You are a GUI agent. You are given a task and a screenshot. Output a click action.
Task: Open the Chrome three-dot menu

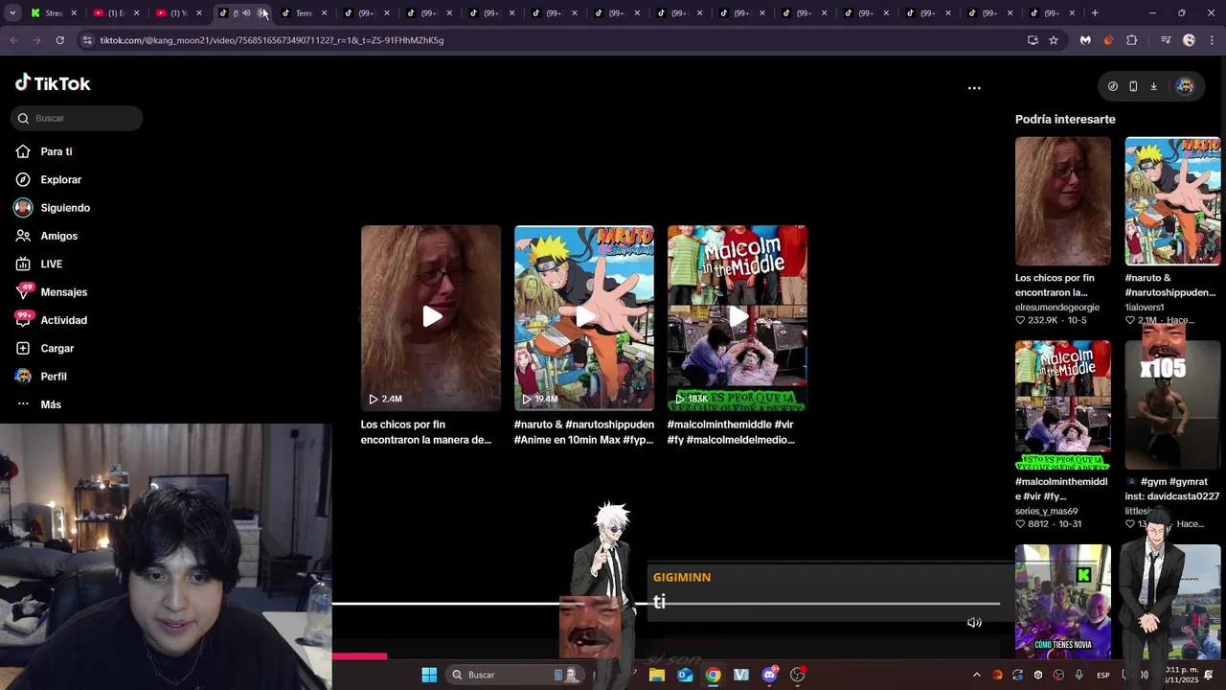[1212, 40]
